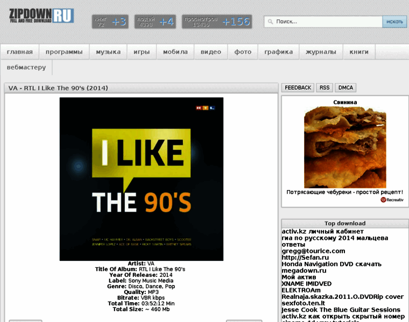Screen dimensions: 409x322
Task: Click the DMCA button
Action: [345, 87]
